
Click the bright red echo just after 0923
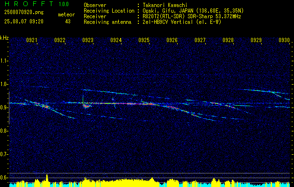(86, 106)
